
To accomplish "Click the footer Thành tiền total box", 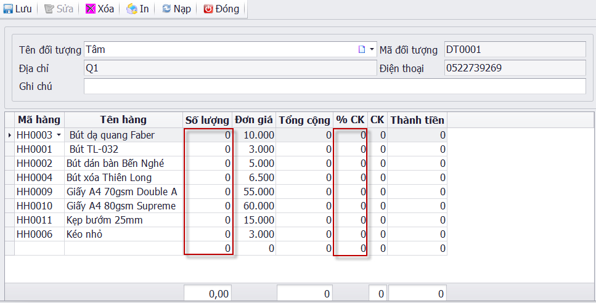I will 417,294.
